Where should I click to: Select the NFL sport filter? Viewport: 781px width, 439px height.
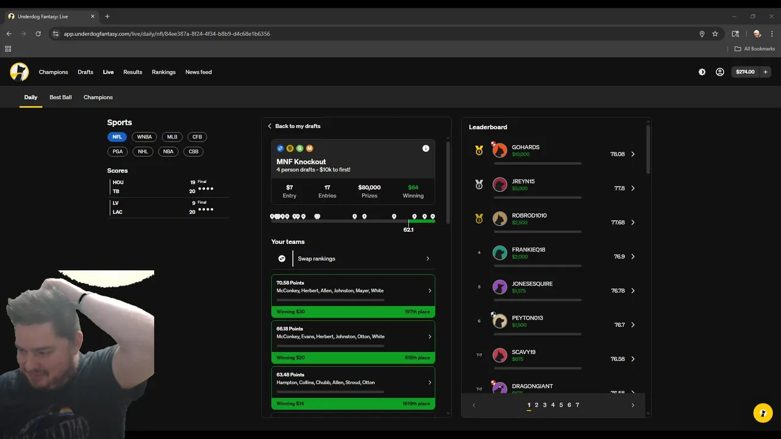pos(117,137)
